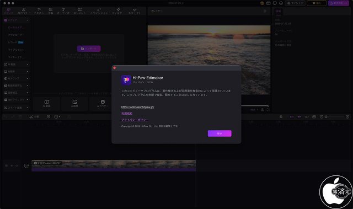Collapse the メディア sidebar section
This screenshot has width=353, height=209.
[16, 20]
